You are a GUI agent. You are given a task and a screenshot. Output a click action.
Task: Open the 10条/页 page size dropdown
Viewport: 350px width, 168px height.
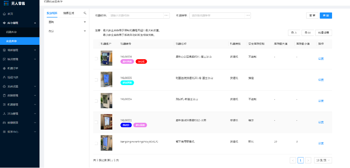tap(323, 160)
